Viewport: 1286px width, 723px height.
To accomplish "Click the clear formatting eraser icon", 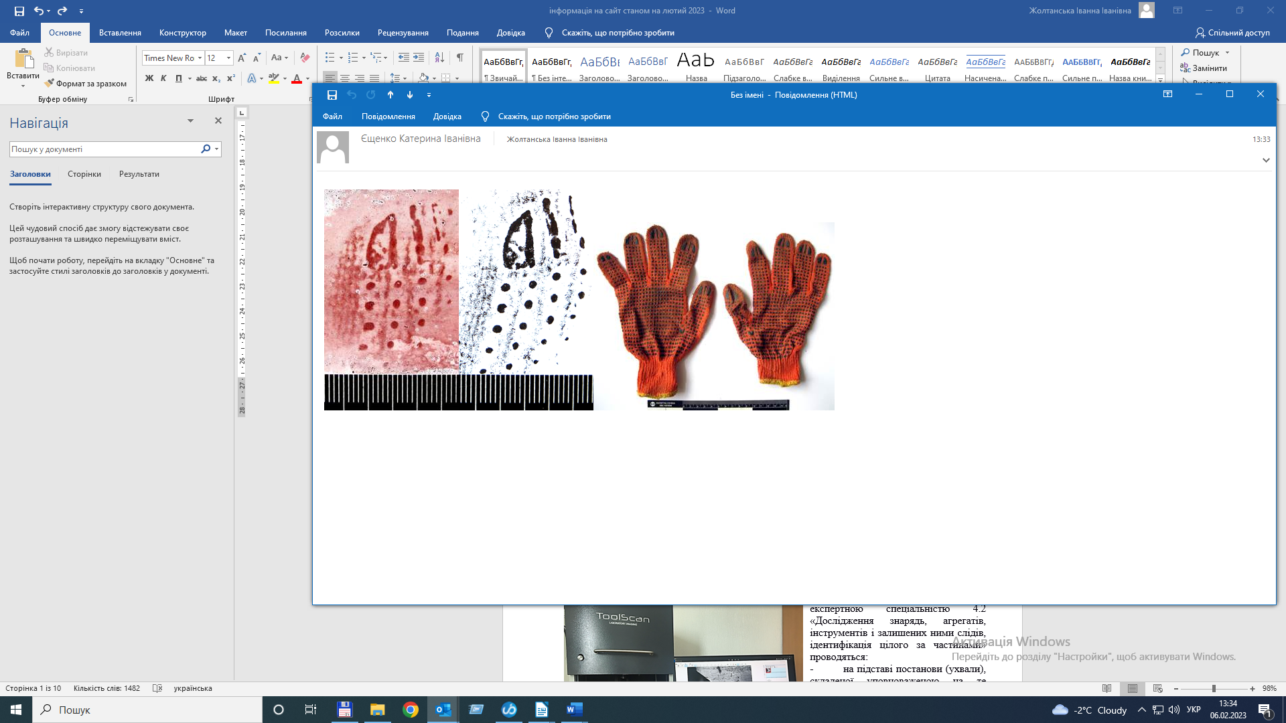I will 305,58.
